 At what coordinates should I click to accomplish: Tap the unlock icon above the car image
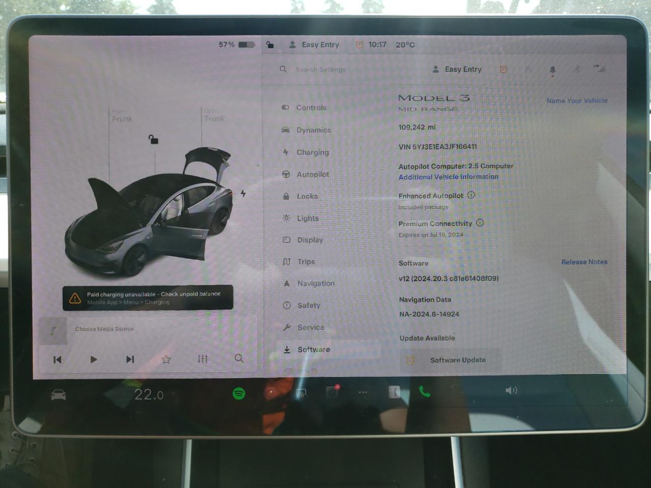(x=153, y=139)
